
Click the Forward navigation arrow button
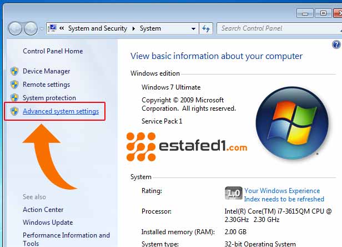click(x=31, y=28)
